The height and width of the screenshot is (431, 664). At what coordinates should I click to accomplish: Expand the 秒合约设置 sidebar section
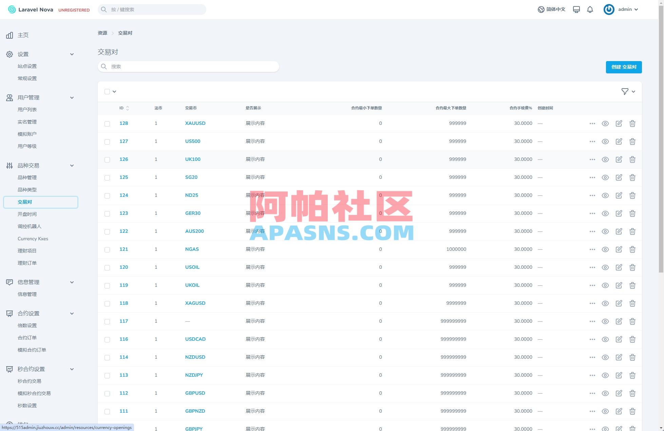coord(72,369)
